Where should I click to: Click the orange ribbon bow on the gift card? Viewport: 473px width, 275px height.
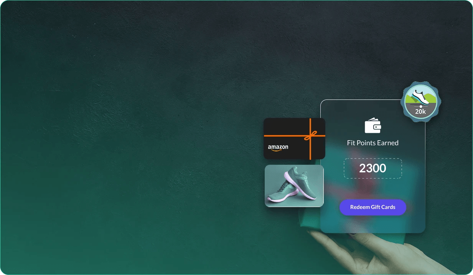[311, 135]
